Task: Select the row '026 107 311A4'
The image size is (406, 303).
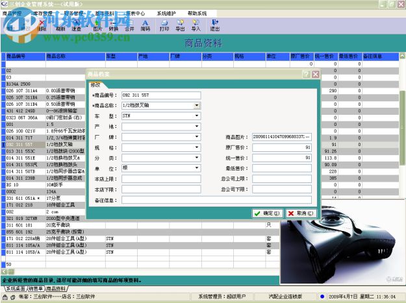Action: (44, 91)
